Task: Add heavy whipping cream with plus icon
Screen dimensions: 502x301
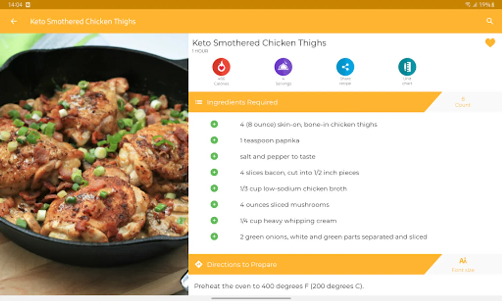Action: pyautogui.click(x=214, y=220)
